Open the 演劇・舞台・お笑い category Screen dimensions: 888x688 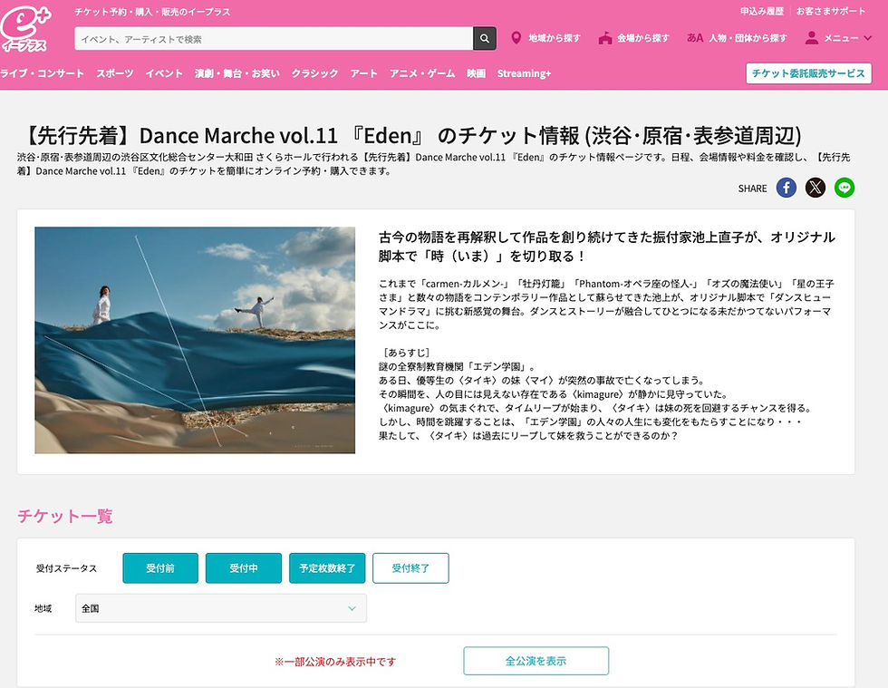pyautogui.click(x=237, y=73)
